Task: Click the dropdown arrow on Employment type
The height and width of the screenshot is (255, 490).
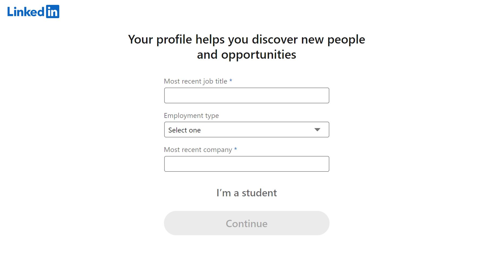Action: (317, 130)
